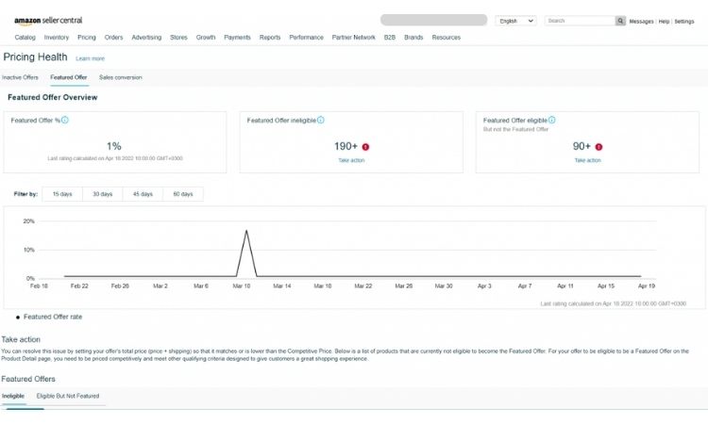The width and height of the screenshot is (708, 424).
Task: Click info icon next to Featured Offer %
Action: [x=65, y=120]
